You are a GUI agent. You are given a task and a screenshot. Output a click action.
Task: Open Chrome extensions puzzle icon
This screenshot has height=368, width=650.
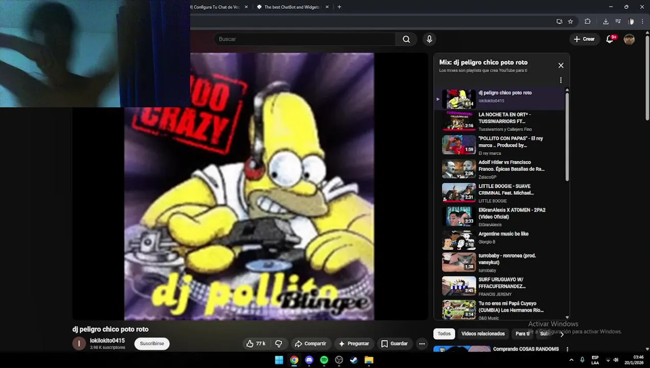587,21
